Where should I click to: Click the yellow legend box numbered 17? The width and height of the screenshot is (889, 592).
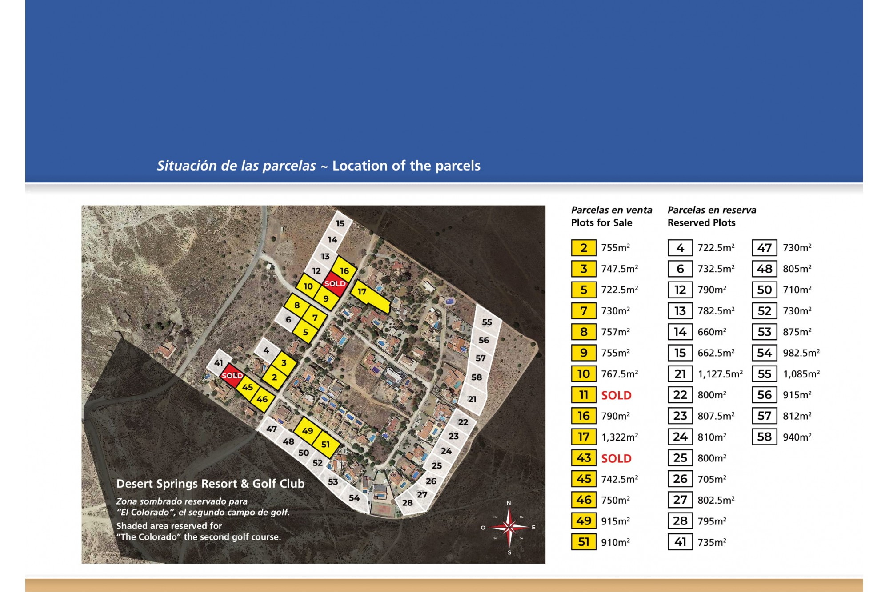tap(584, 437)
